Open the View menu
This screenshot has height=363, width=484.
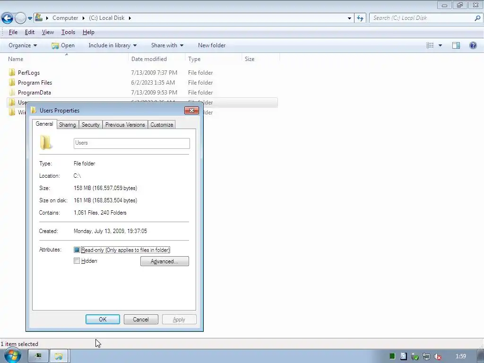[48, 32]
